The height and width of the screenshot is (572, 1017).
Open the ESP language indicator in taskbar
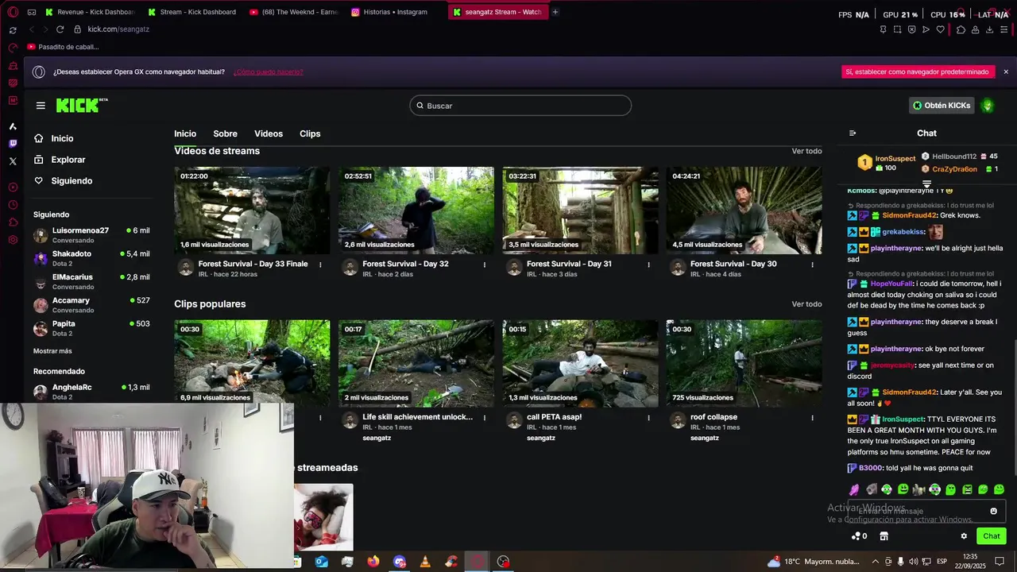942,562
